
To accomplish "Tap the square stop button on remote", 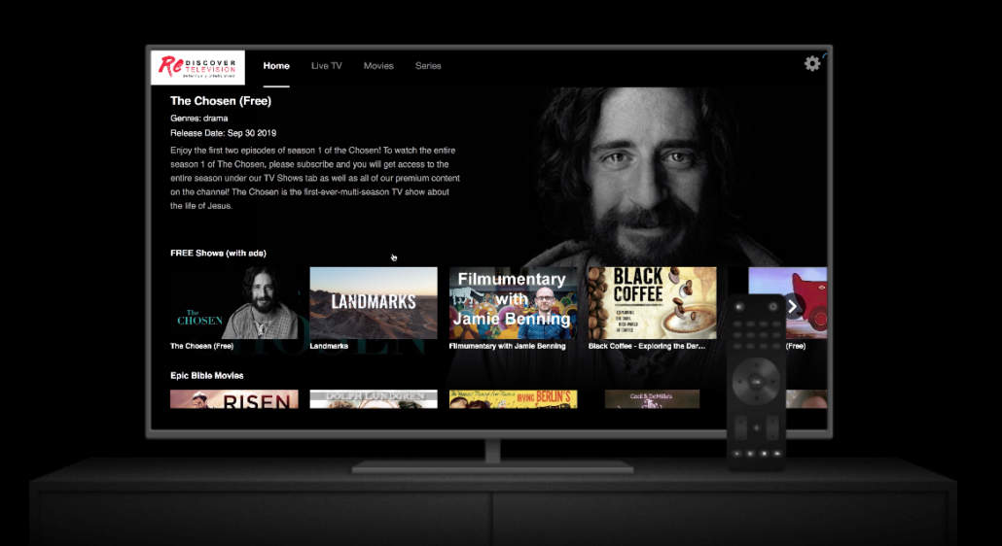I will pos(764,454).
